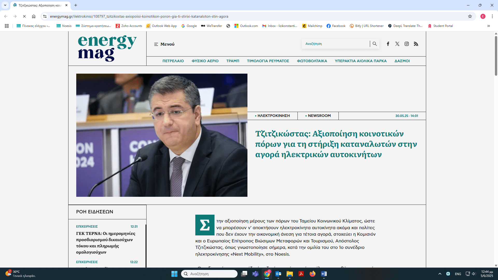Click the ΗΛΕΚΤΡΟΚΙΝΗΣΗ category link
Screen dimensions: 498x280
pyautogui.click(x=273, y=116)
